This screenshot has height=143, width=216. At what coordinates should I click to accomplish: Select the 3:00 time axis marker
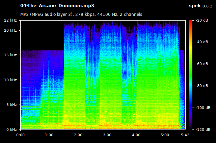pos(107,135)
